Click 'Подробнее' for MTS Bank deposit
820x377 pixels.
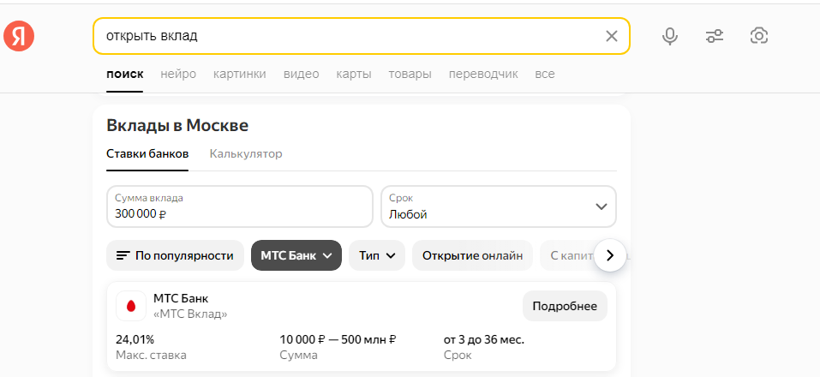point(565,307)
